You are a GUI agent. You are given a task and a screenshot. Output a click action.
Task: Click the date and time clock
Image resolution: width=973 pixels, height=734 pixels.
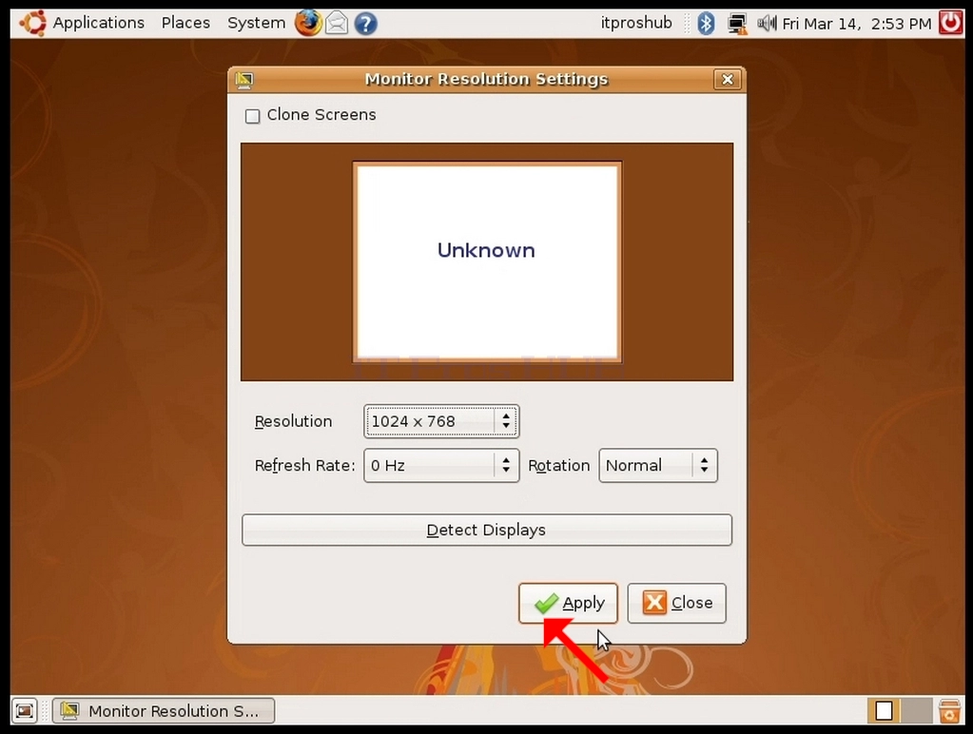click(x=856, y=24)
